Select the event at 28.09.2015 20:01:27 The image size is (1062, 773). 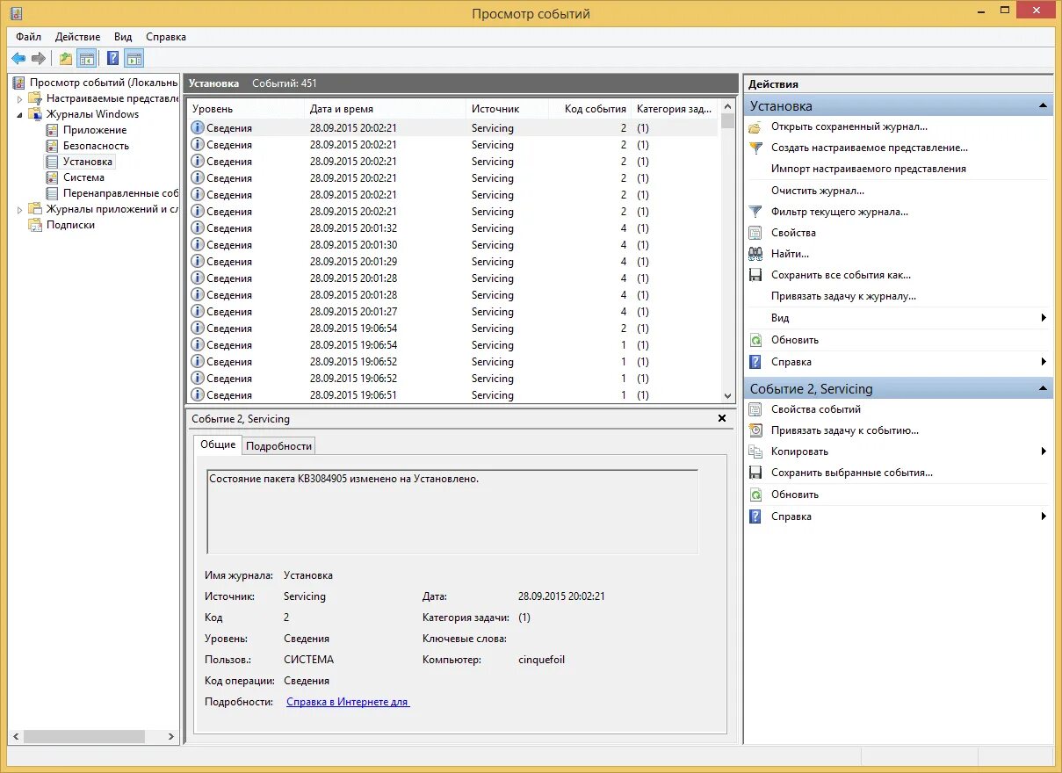click(453, 312)
